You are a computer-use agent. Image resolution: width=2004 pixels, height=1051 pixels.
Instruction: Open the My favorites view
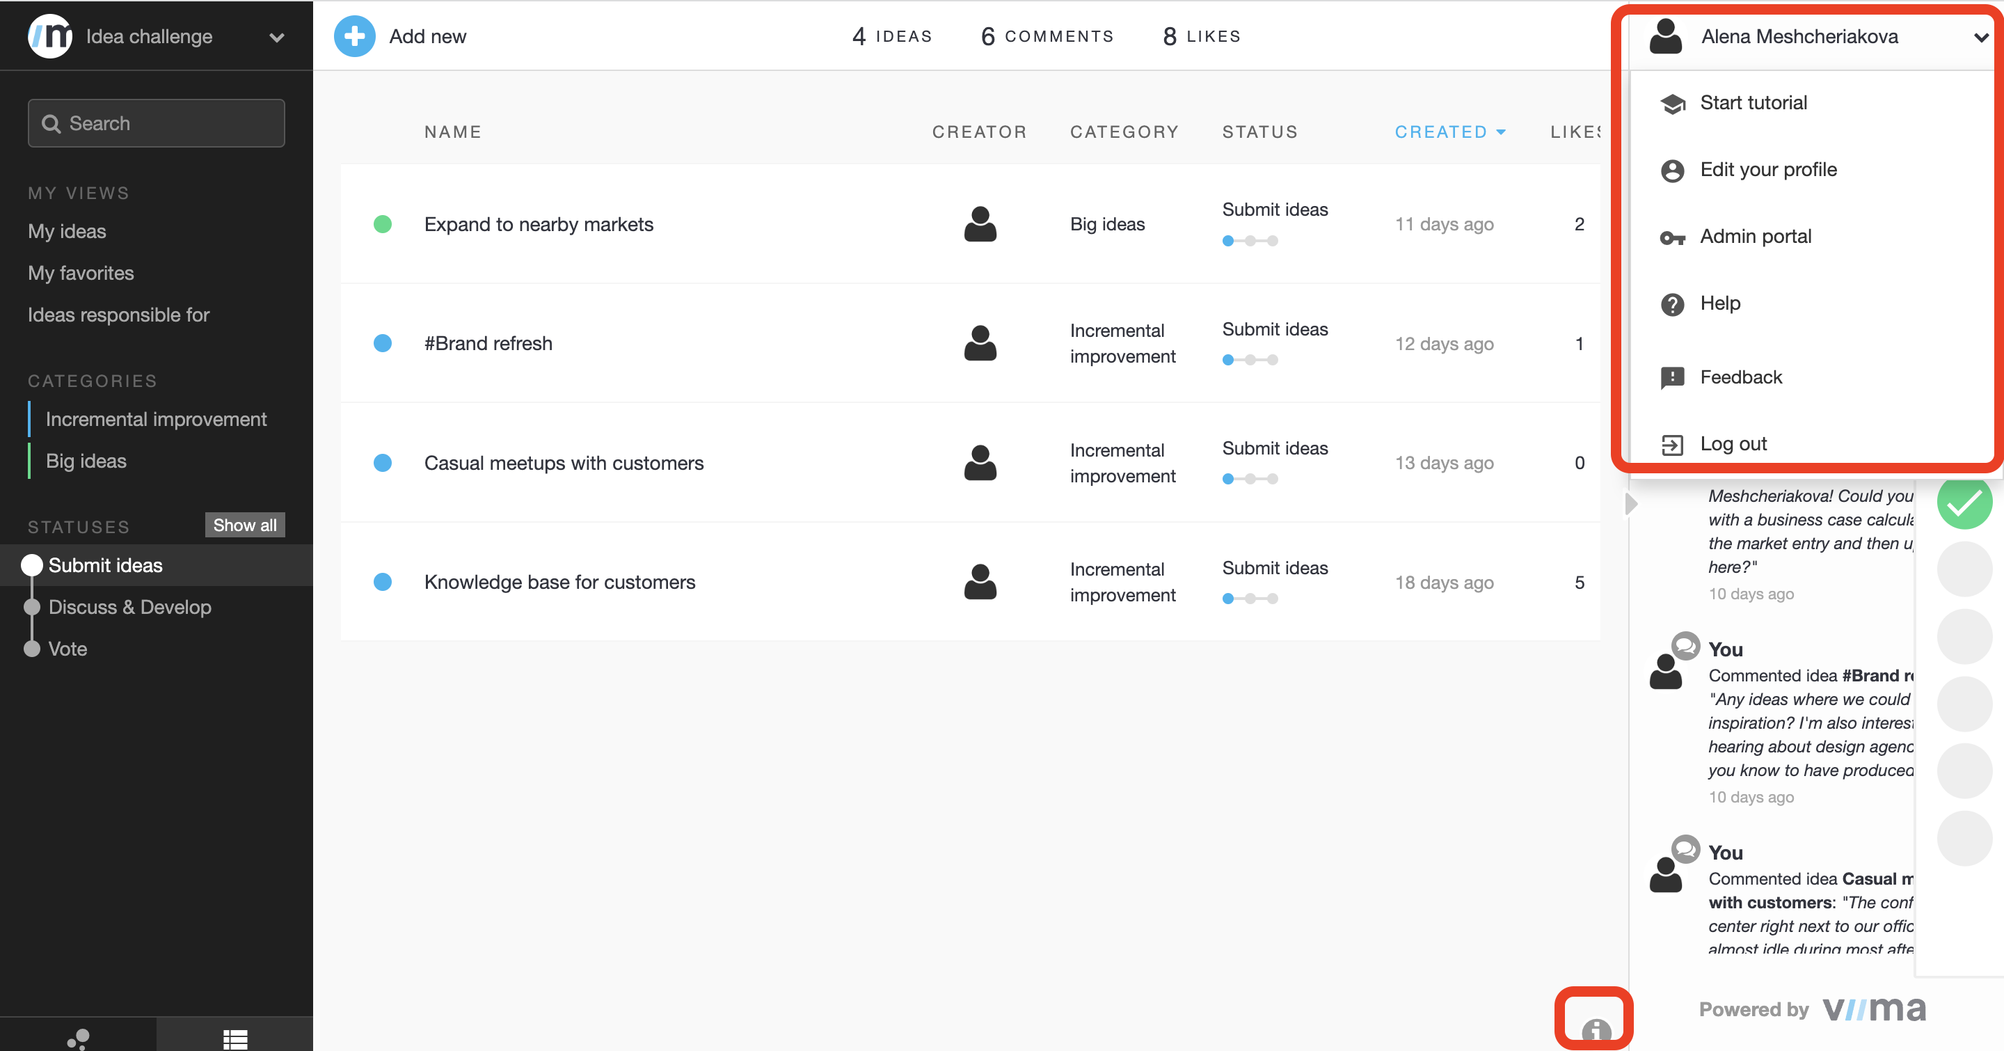(x=81, y=273)
